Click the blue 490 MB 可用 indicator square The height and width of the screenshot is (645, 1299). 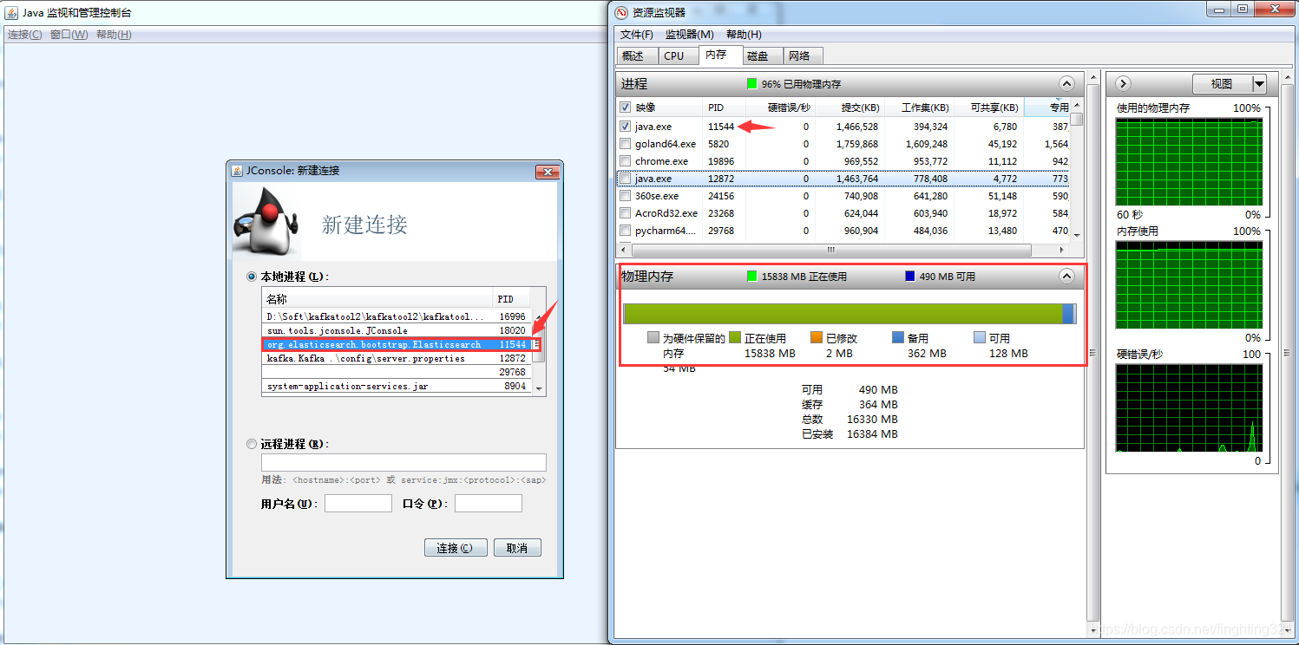point(910,277)
